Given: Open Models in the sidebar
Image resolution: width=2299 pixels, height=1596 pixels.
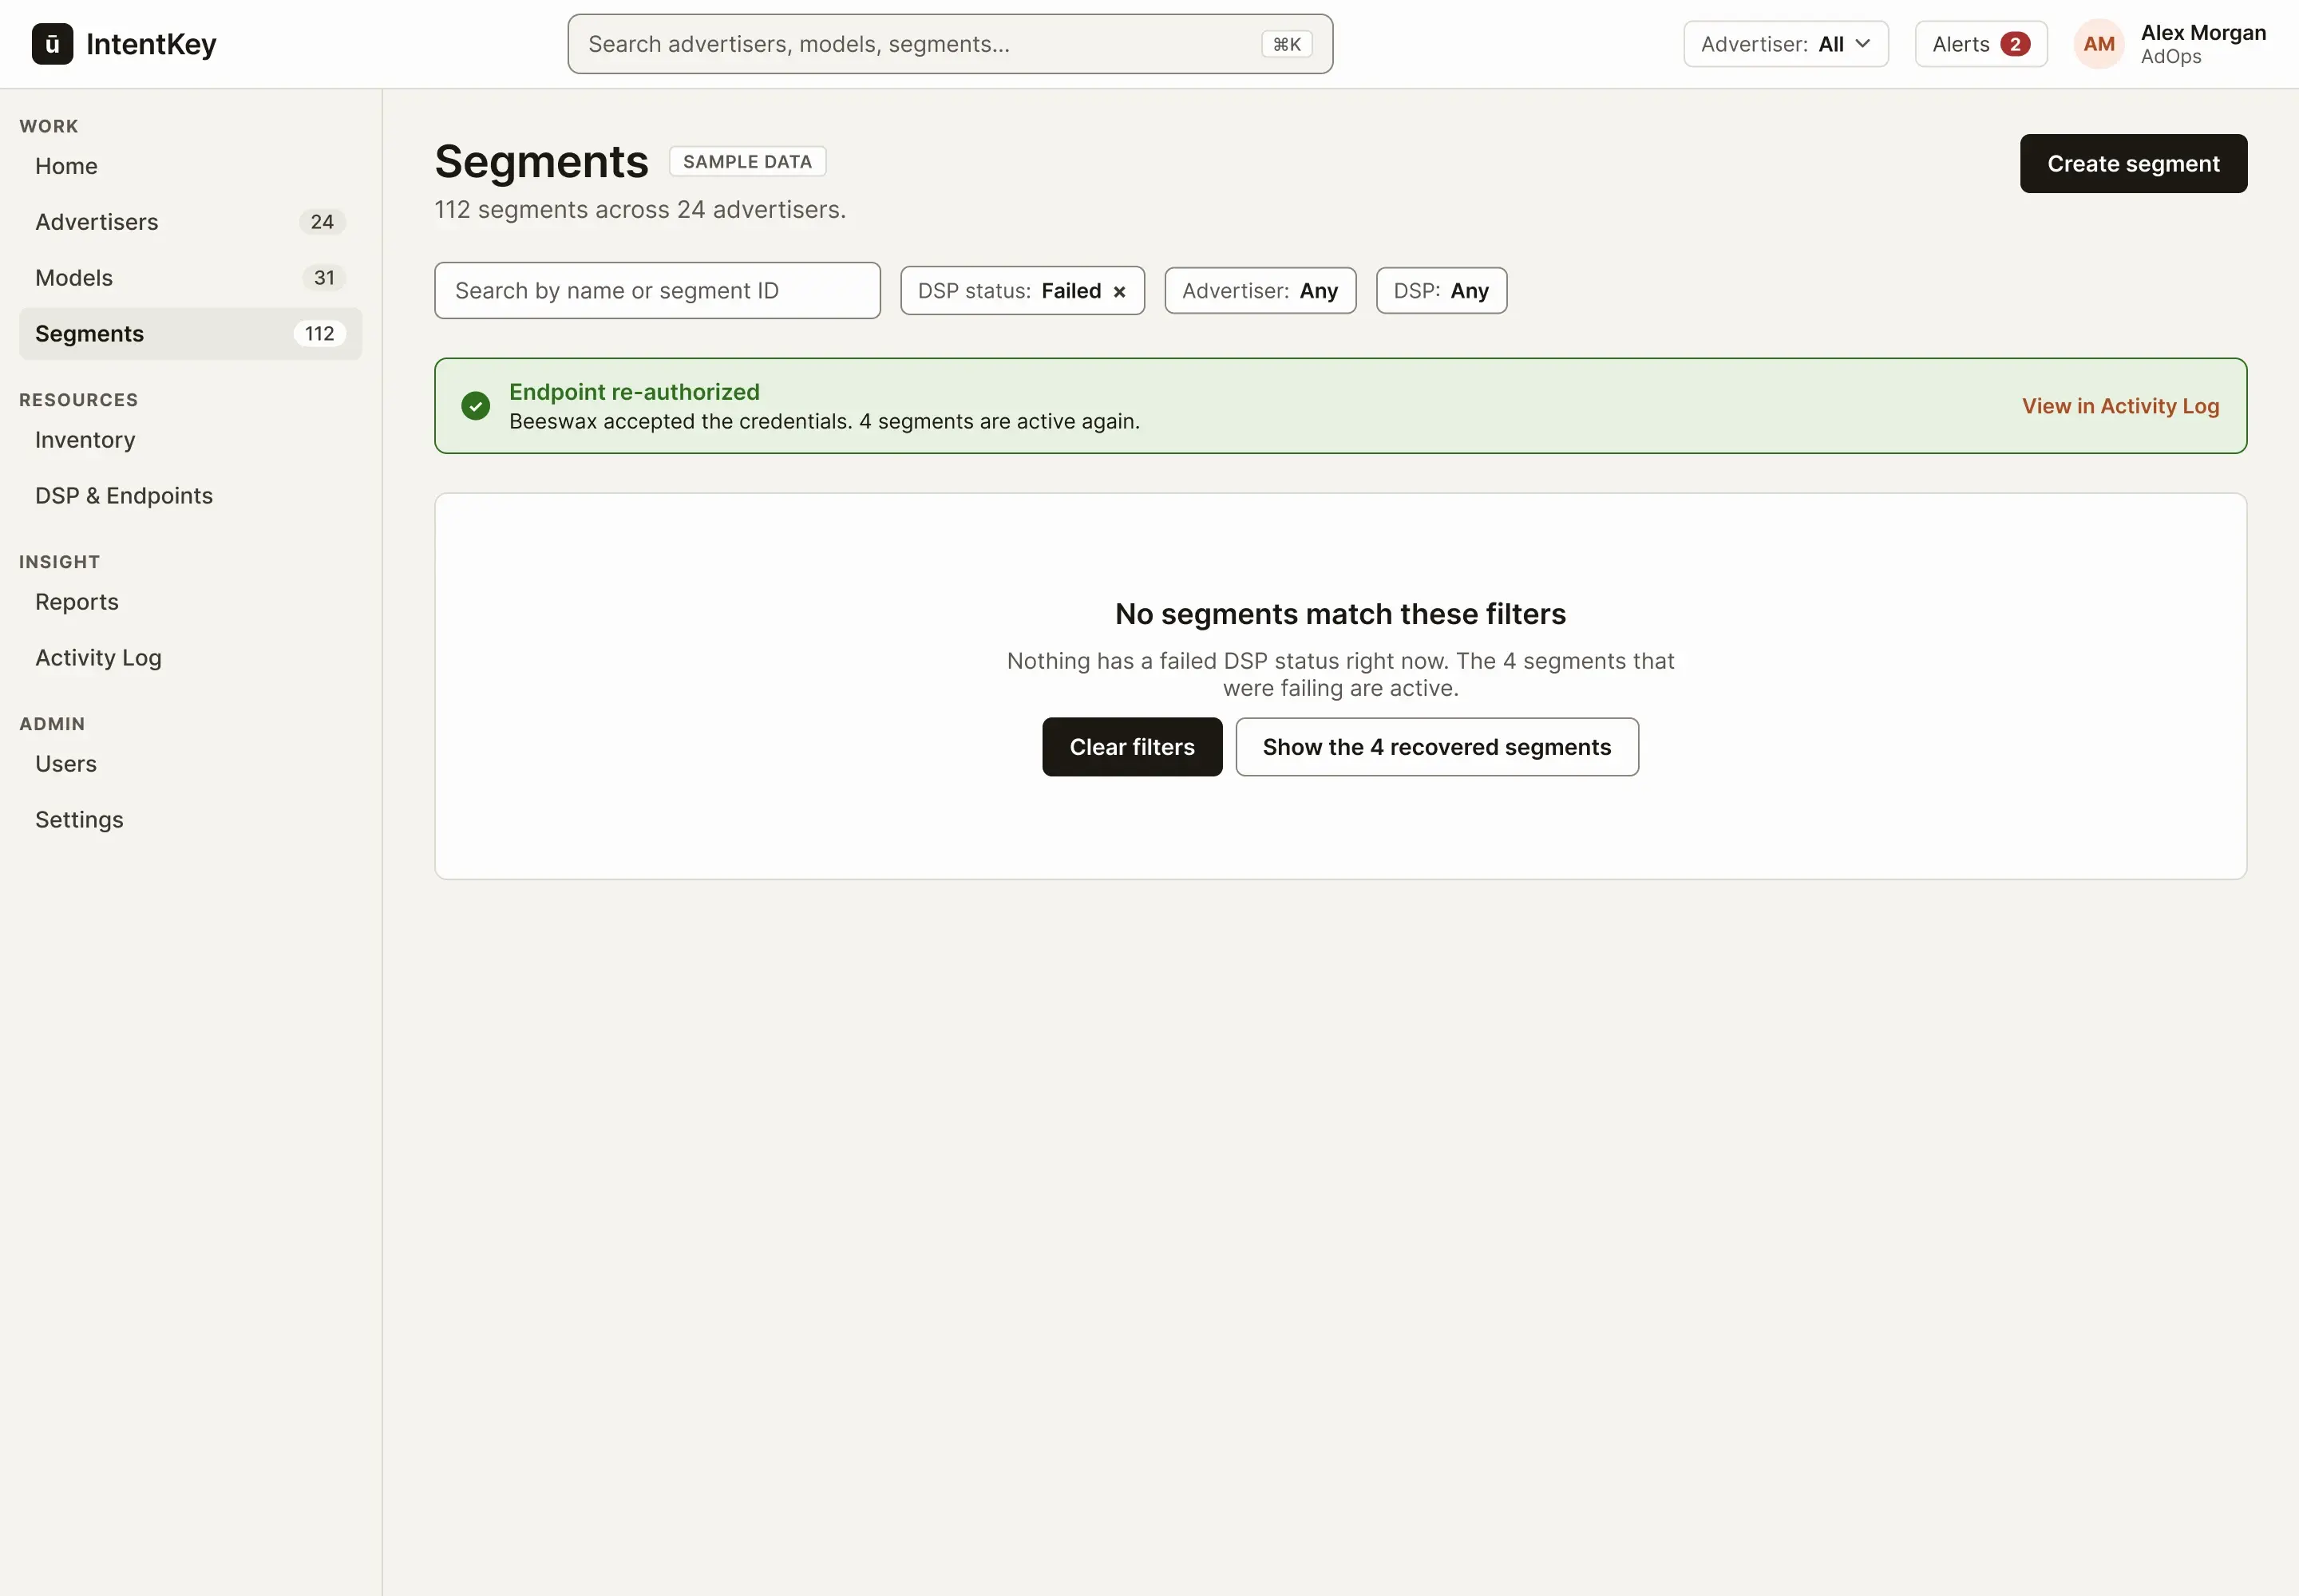Looking at the screenshot, I should [x=190, y=278].
